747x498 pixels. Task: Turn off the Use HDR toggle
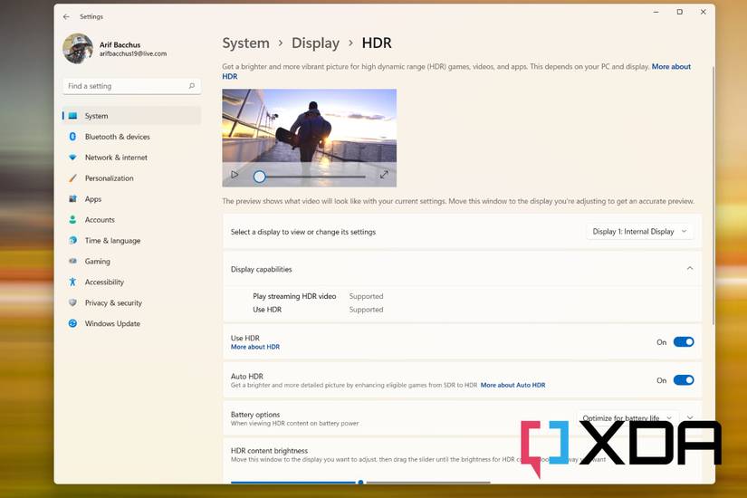tap(683, 342)
